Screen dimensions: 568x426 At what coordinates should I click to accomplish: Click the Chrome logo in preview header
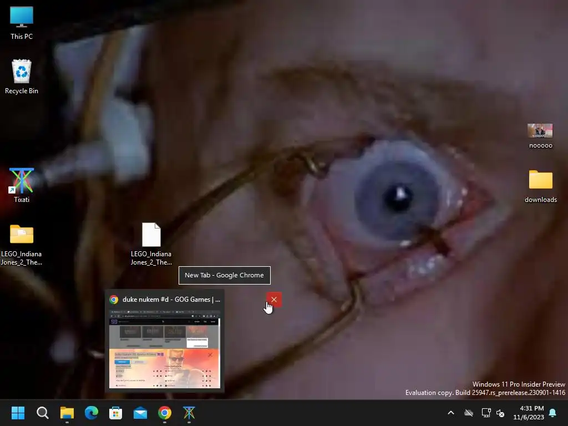[x=114, y=300]
